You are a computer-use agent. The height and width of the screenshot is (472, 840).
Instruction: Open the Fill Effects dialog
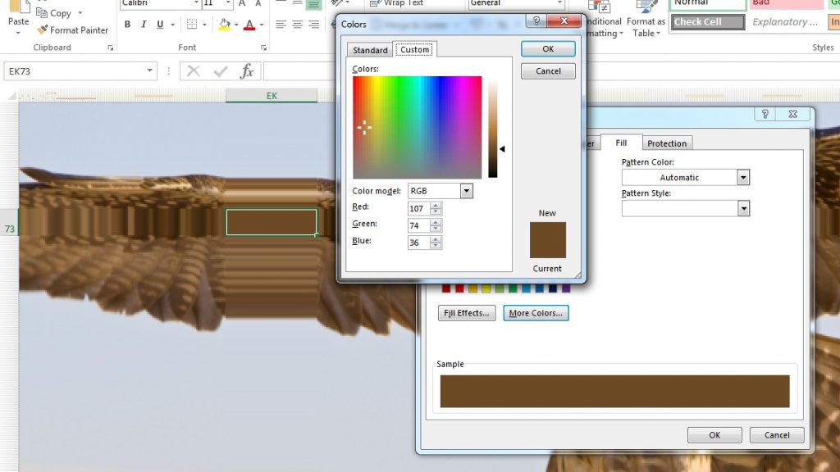(466, 312)
